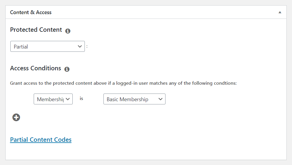
Task: Click the Access Conditions heading text
Action: point(35,68)
